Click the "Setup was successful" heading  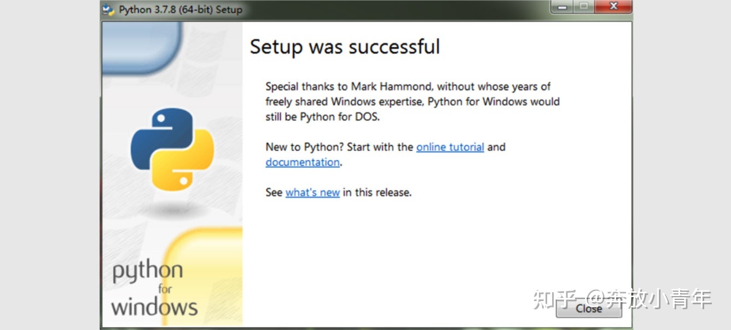point(345,47)
